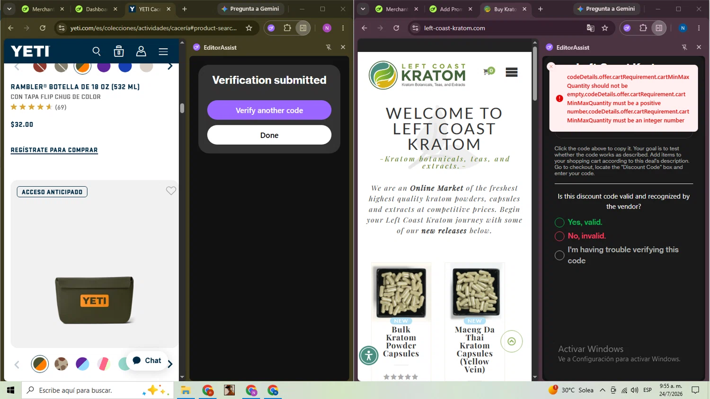The image size is (710, 399).
Task: Pin the EditorAssist panel in Kratom window
Action: pos(684,47)
